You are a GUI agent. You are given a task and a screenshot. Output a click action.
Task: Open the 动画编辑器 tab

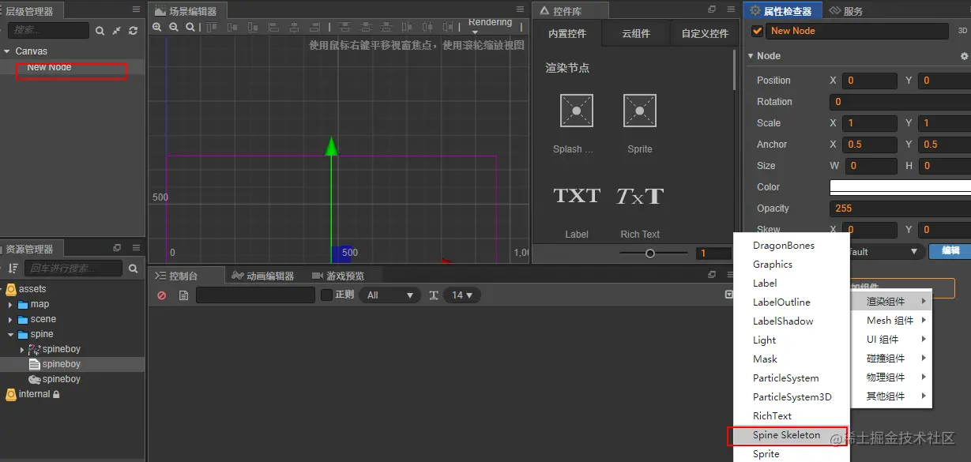tap(263, 276)
